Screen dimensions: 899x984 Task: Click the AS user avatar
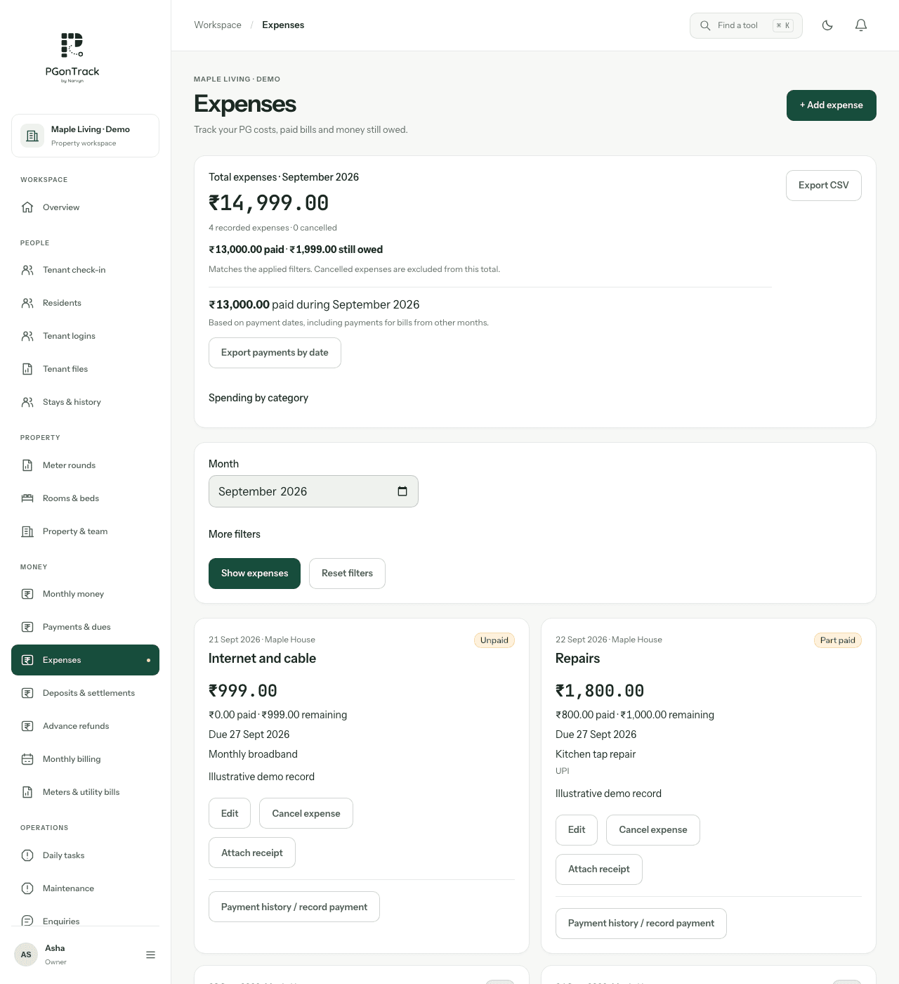[26, 954]
